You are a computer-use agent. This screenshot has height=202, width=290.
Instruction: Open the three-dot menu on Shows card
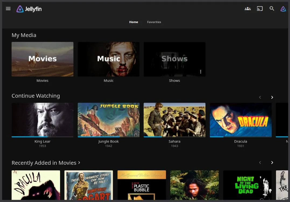click(201, 72)
